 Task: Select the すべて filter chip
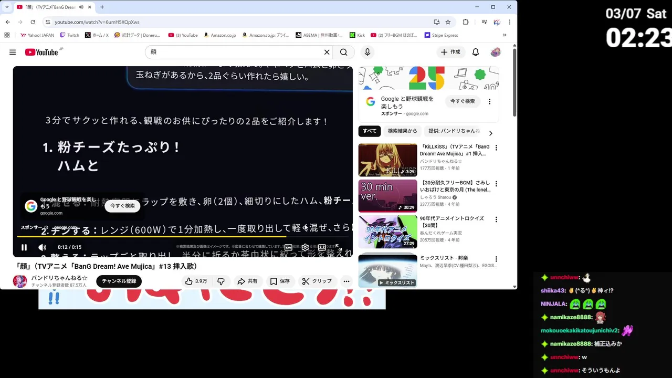pos(370,131)
